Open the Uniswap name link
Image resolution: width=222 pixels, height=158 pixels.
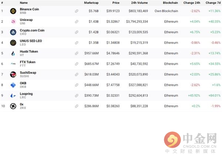click(26, 20)
